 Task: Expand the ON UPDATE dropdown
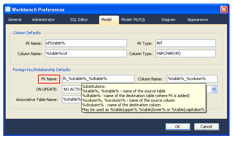click(x=72, y=89)
